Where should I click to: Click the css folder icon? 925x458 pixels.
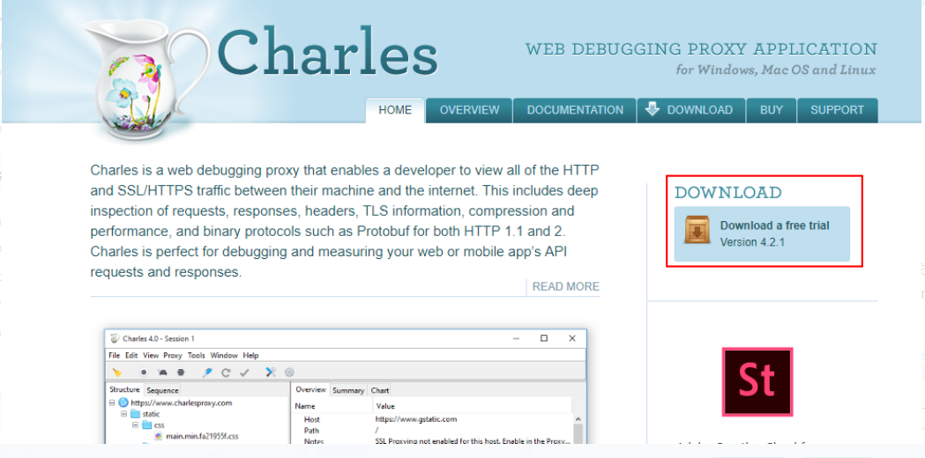tap(147, 425)
